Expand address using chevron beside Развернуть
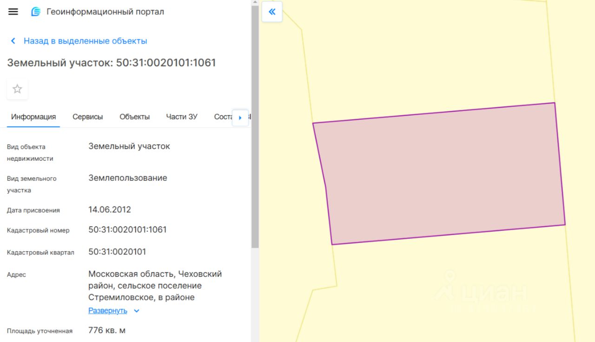Viewport: 595px width, 342px height. tap(137, 311)
